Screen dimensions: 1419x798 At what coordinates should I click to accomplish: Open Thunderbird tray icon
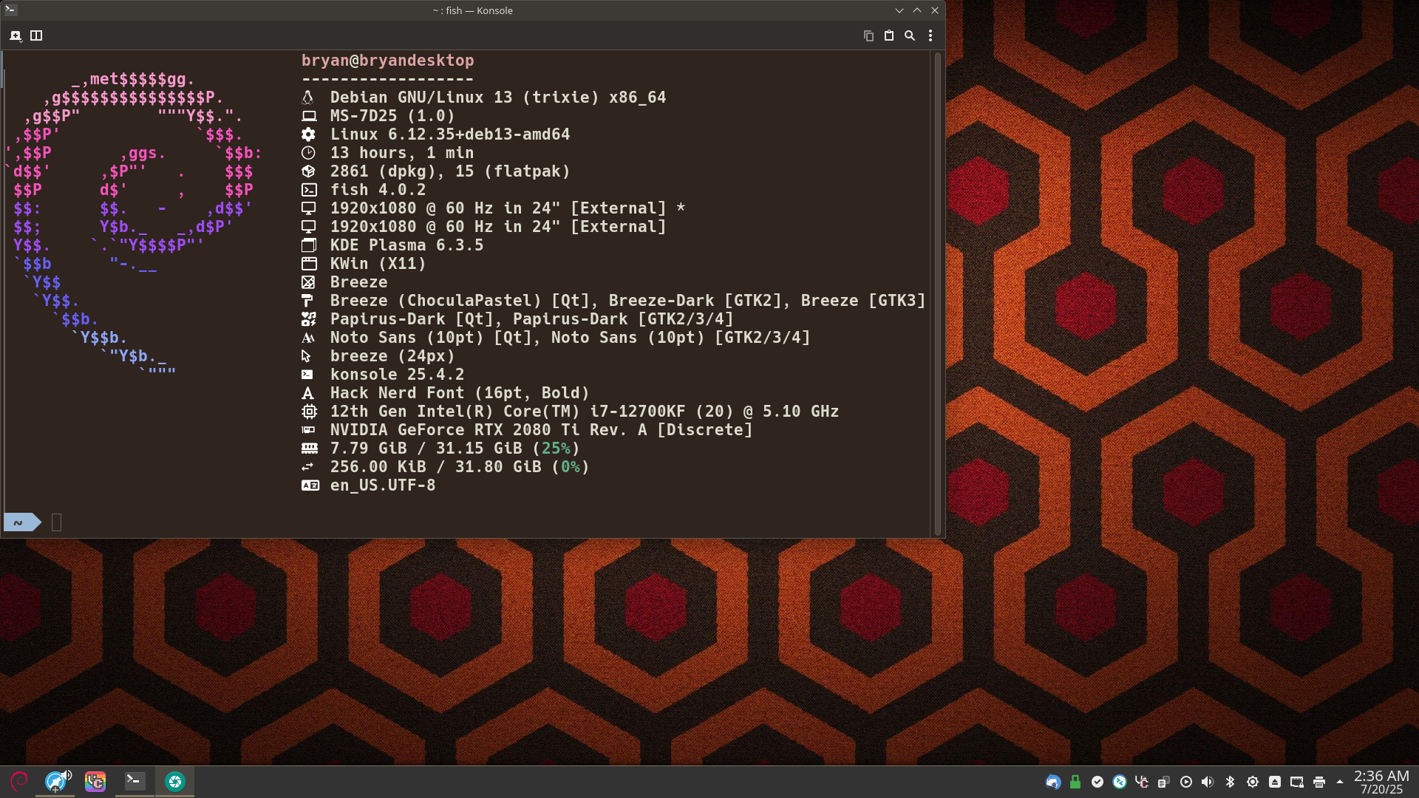1053,782
